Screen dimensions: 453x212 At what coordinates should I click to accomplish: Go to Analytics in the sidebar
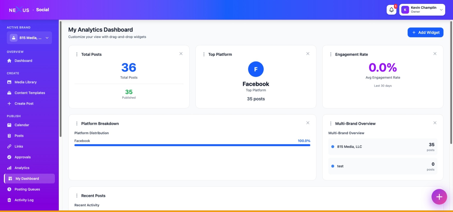(x=22, y=168)
